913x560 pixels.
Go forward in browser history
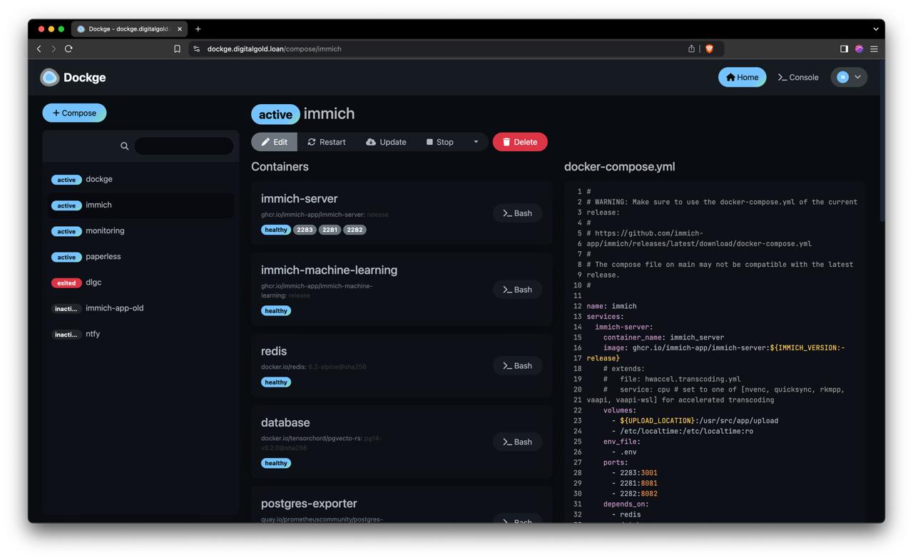(53, 49)
